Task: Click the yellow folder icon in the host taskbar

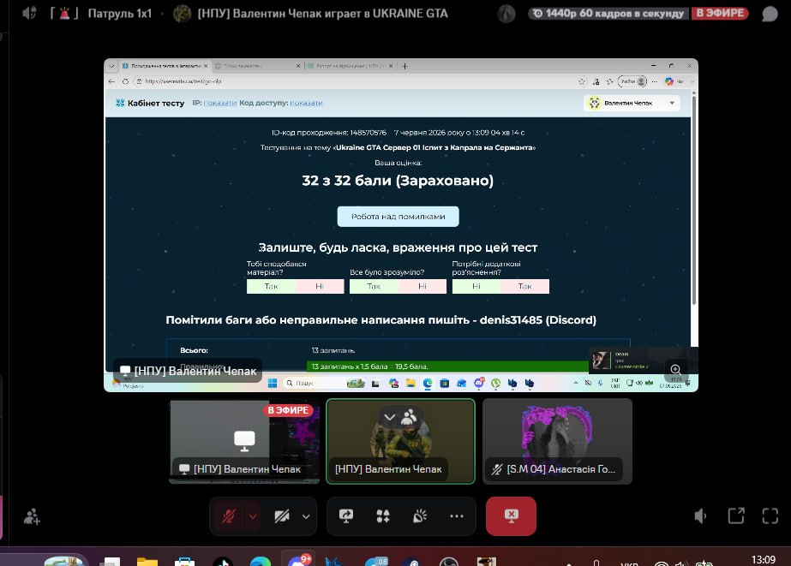Action: pos(147,561)
